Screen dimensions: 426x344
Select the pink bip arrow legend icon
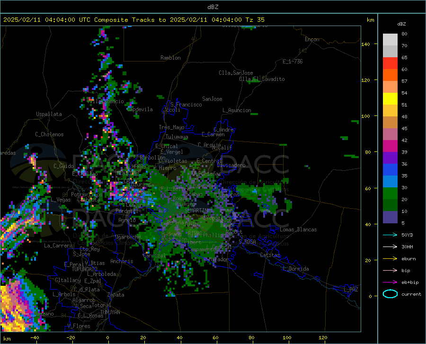pos(390,271)
